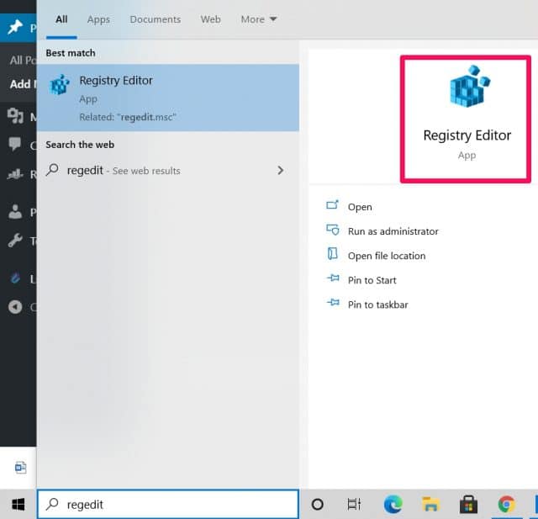Expand the More filter dropdown
The image size is (538, 519).
pos(258,19)
